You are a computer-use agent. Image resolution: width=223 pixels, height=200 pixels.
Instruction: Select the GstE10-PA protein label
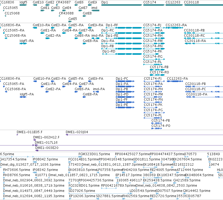click(42, 79)
